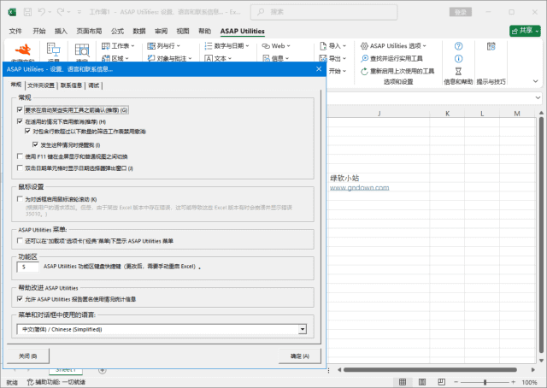Click the Save icon in quick access toolbar
This screenshot has height=388, width=547.
(27, 12)
